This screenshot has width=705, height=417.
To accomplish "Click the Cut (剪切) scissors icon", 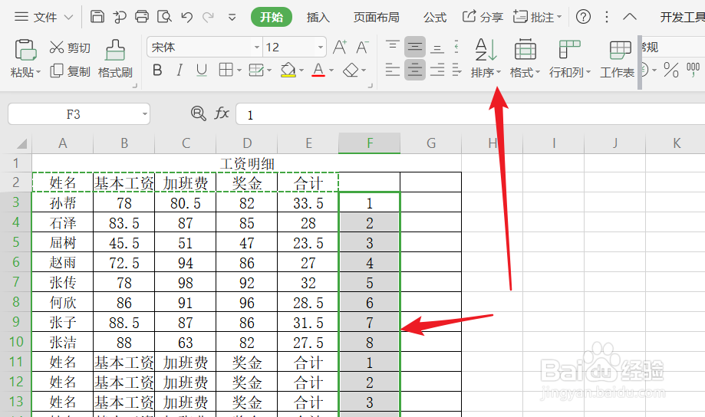I will click(57, 48).
